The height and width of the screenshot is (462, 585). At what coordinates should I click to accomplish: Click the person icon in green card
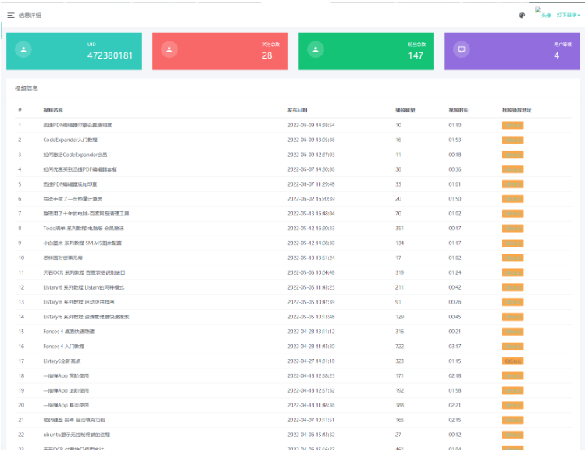[x=316, y=49]
